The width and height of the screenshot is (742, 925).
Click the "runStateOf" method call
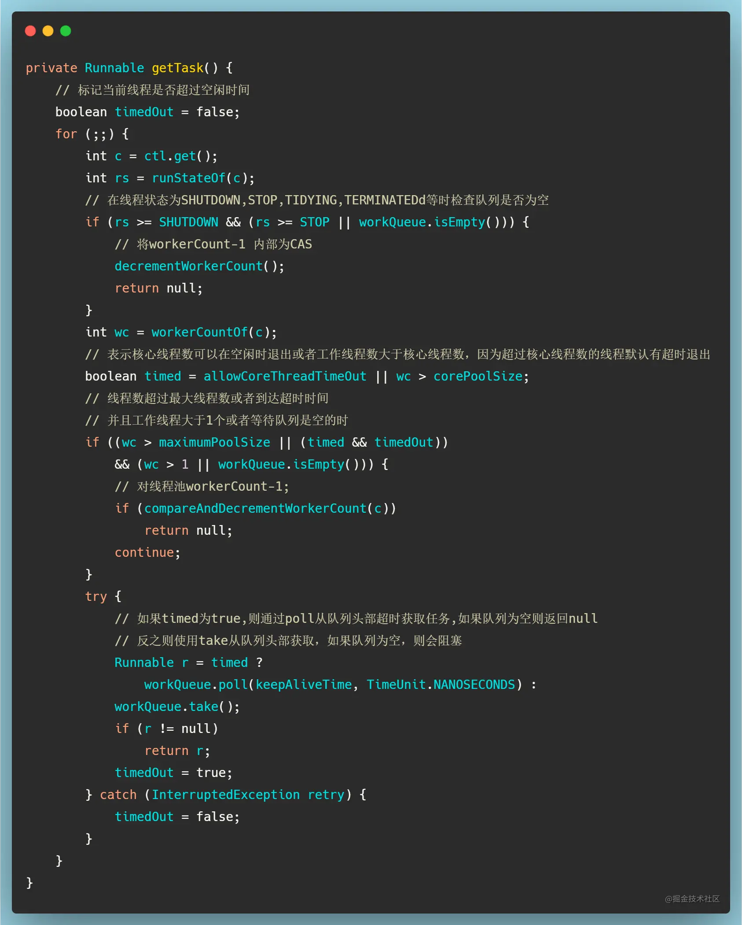click(x=188, y=178)
